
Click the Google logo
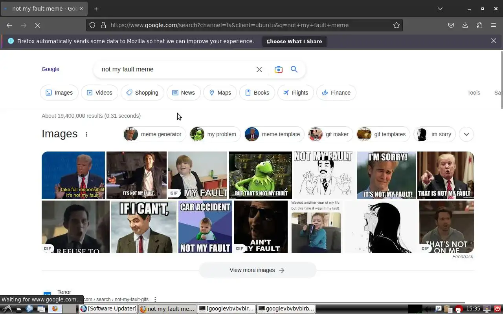pos(50,69)
